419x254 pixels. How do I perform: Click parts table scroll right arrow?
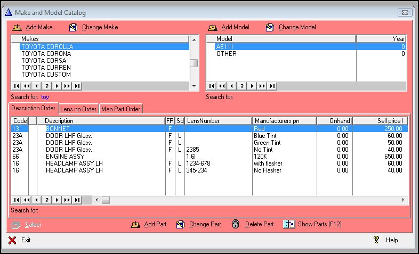click(x=403, y=200)
